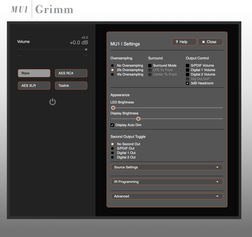Click the power standby icon
Image resolution: width=252 pixels, height=237 pixels.
[x=53, y=102]
